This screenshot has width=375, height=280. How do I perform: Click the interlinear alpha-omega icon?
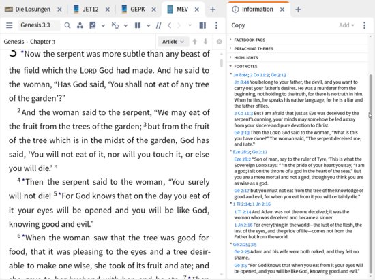click(115, 25)
